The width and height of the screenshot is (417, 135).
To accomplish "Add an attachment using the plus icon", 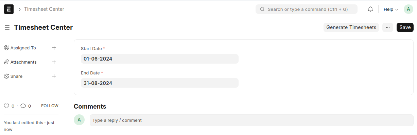I will coord(54,62).
